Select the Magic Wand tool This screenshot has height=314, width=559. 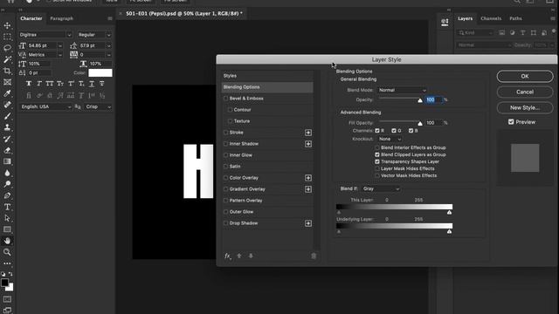point(7,59)
